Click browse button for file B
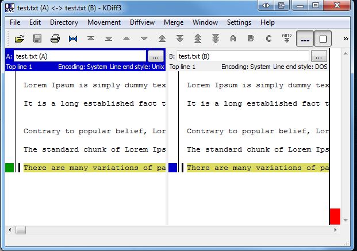The height and width of the screenshot is (251, 357). point(319,56)
